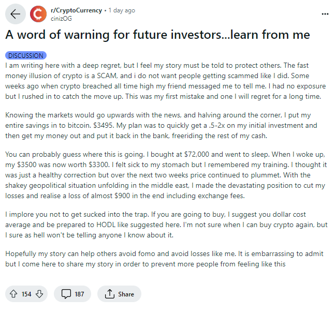This screenshot has height=314, width=335.
Task: Click paragraph about buying at $72,000
Action: [166, 175]
